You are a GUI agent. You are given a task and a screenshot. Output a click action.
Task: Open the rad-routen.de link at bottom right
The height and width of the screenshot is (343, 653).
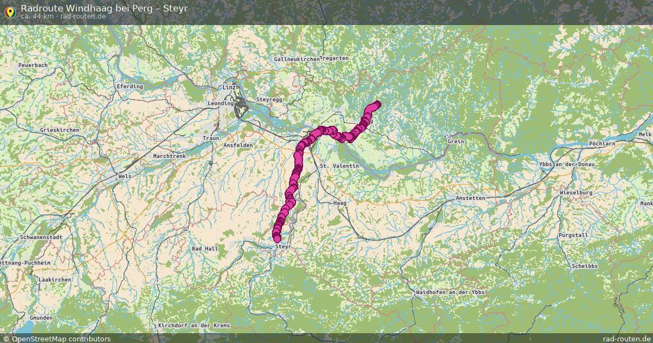coord(627,339)
